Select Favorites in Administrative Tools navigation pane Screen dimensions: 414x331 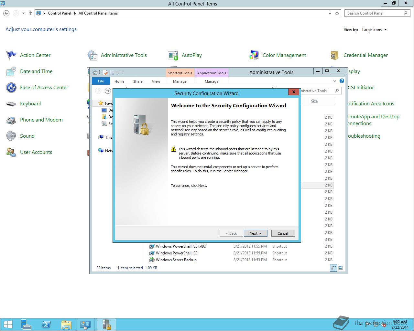(105, 103)
